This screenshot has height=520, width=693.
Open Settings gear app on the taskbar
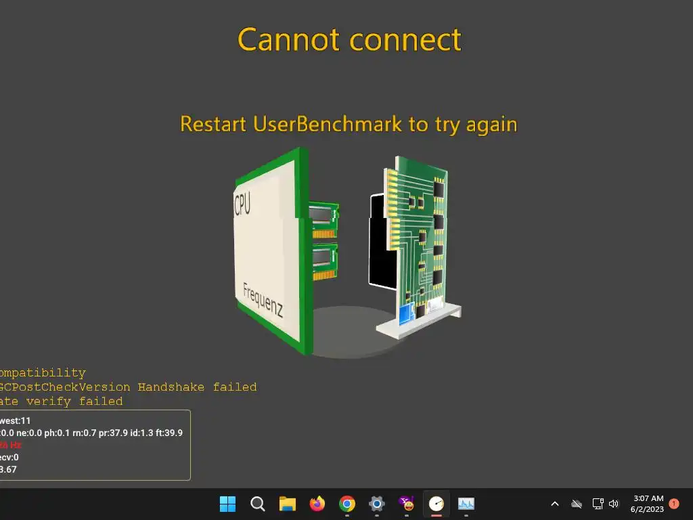point(376,504)
